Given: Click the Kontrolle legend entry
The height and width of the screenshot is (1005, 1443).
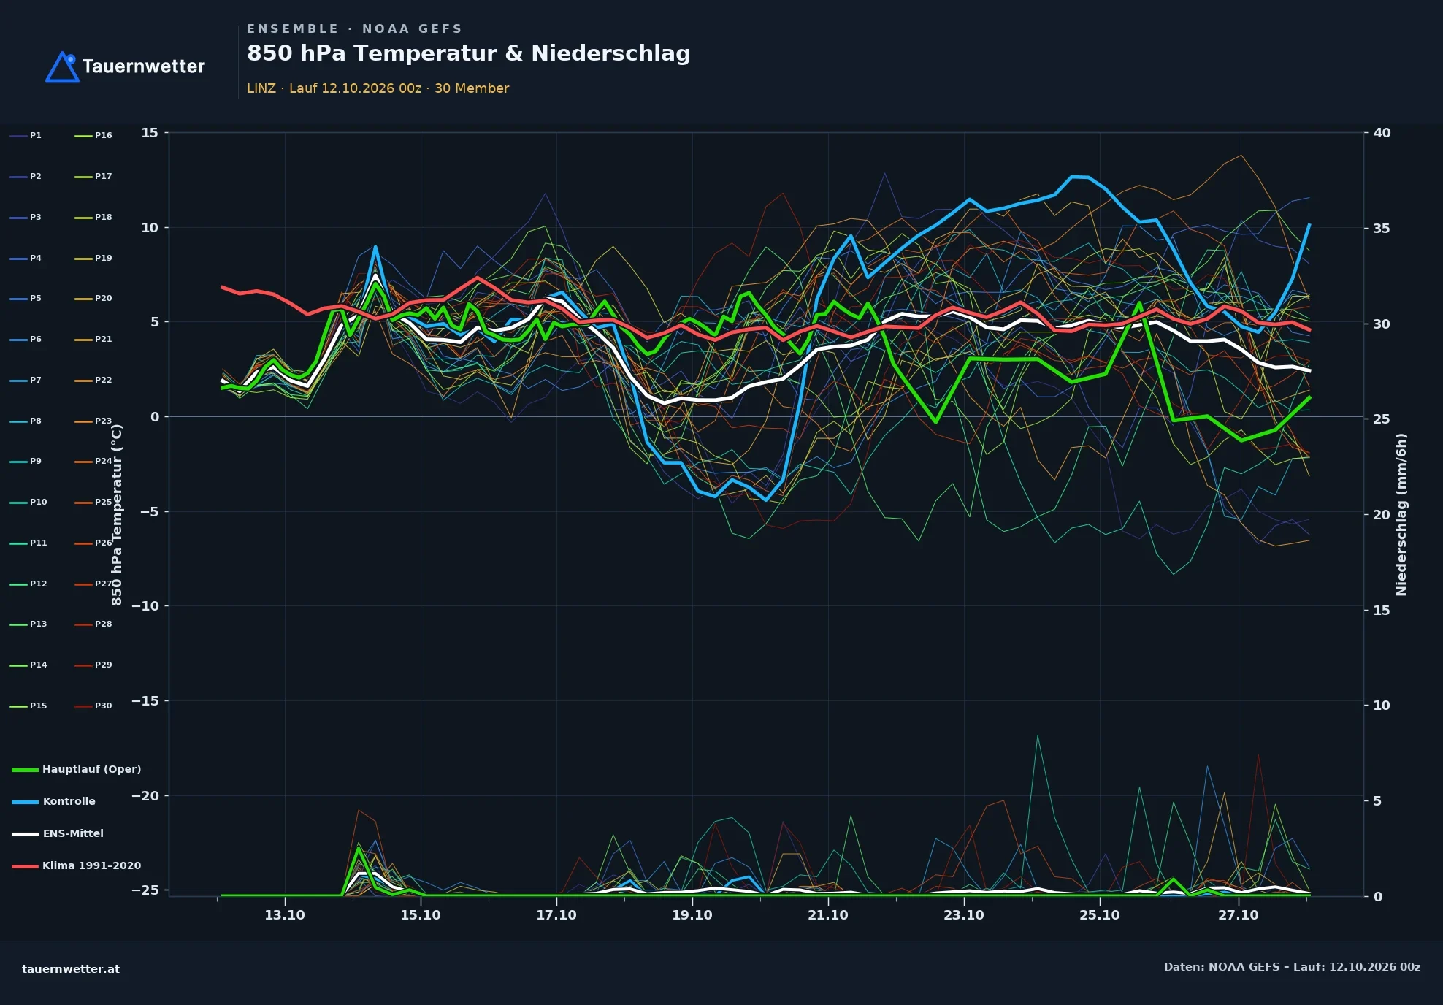Looking at the screenshot, I should coord(54,801).
